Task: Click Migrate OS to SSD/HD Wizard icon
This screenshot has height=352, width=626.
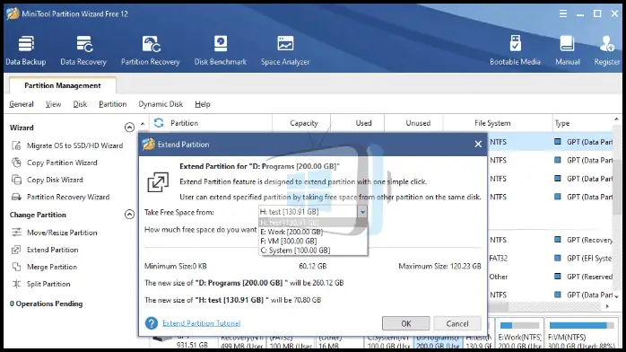Action: coord(16,145)
